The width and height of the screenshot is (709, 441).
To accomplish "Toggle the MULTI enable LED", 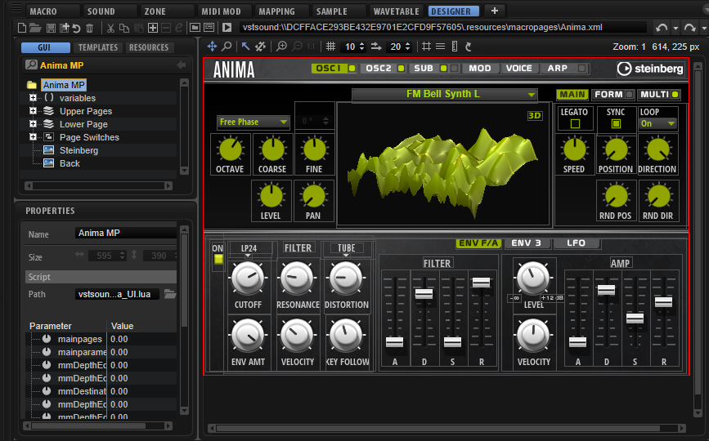I will [x=675, y=95].
